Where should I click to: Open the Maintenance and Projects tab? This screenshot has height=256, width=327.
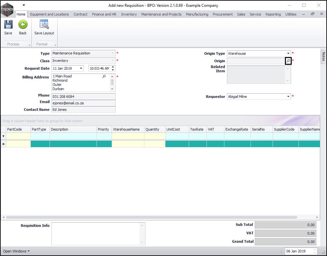[161, 14]
